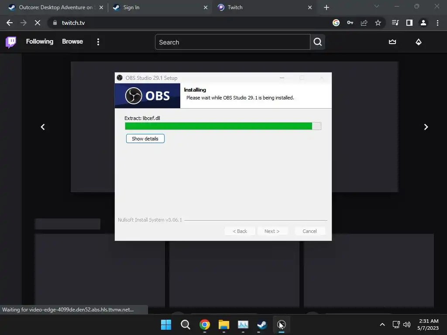This screenshot has width=447, height=335.
Task: Open volume tray icon
Action: coord(407,325)
